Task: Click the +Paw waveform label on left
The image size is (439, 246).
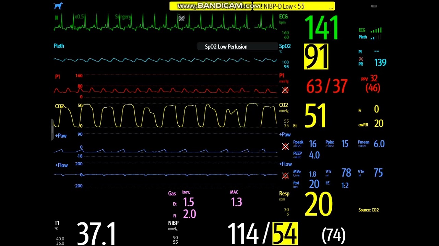Action: pos(61,136)
